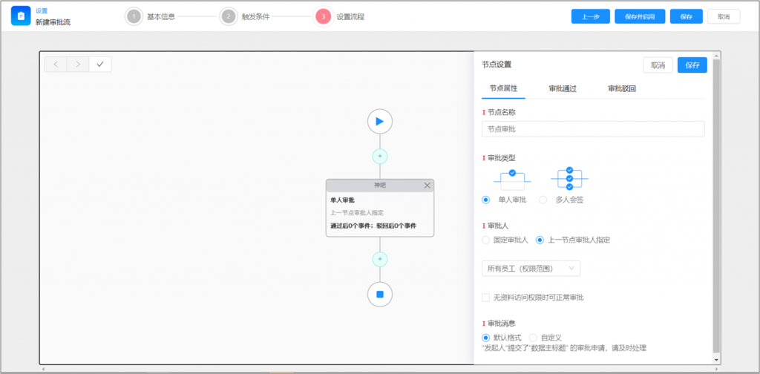The height and width of the screenshot is (374, 760).
Task: Close the approval node card with X
Action: 427,186
